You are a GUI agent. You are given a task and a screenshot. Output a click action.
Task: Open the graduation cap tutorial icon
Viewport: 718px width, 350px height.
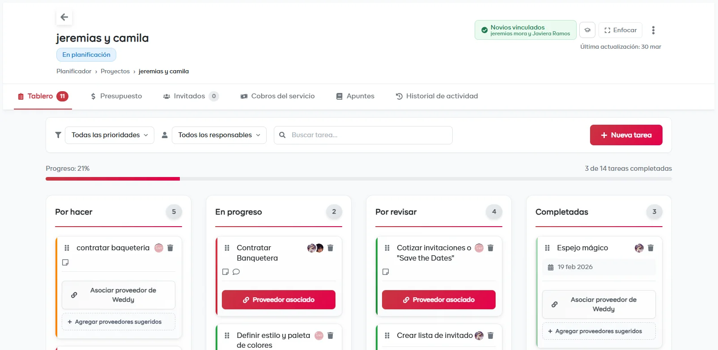point(587,30)
